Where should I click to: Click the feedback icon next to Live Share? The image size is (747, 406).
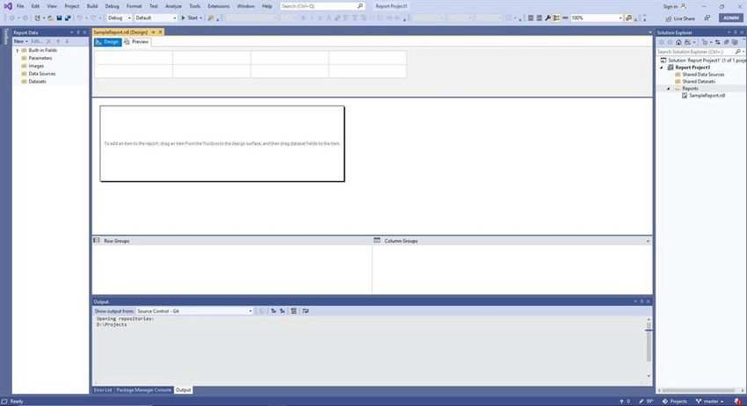[x=707, y=18]
